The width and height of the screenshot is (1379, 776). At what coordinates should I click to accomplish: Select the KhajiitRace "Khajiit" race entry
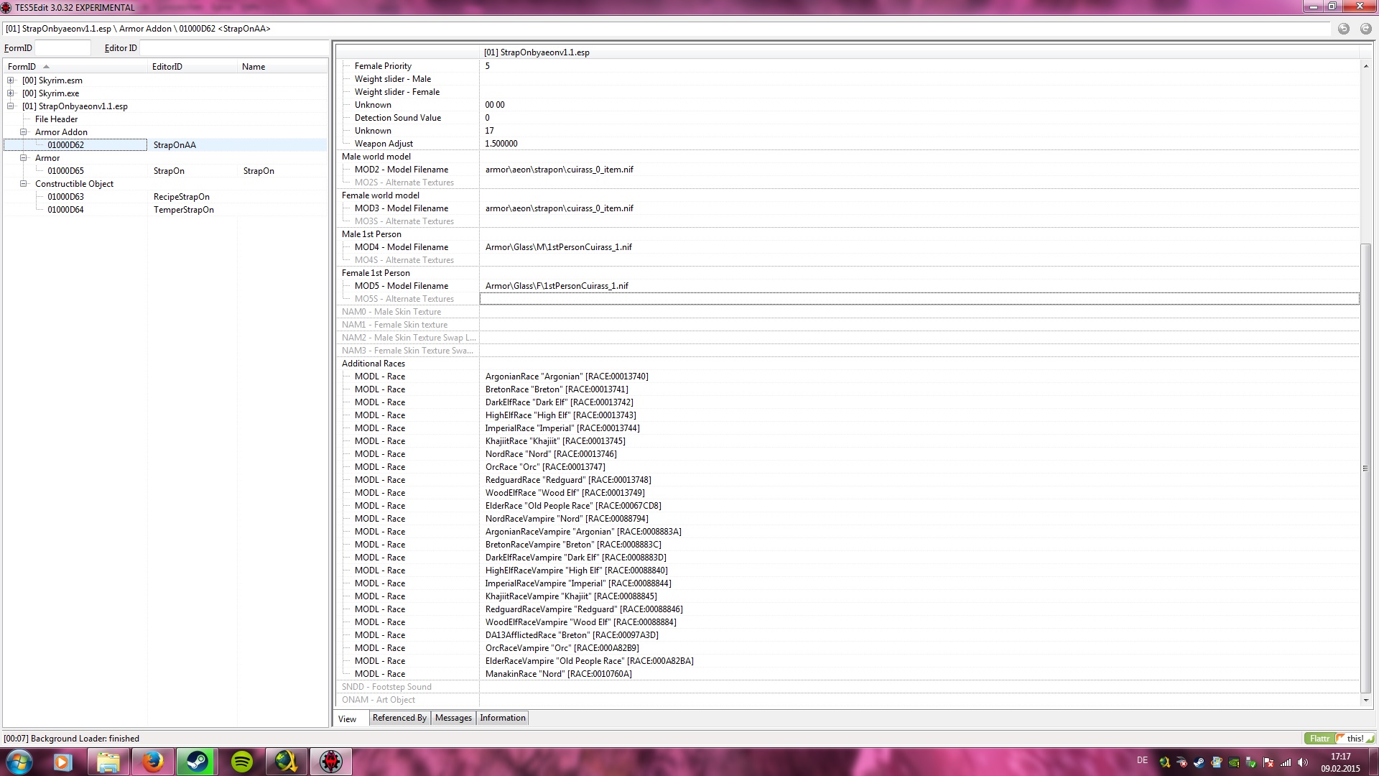coord(555,441)
